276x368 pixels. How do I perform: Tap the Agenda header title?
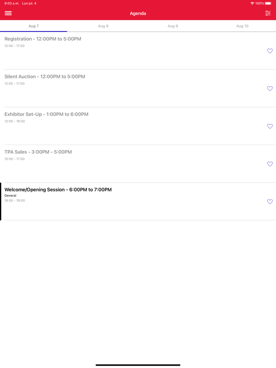click(138, 13)
